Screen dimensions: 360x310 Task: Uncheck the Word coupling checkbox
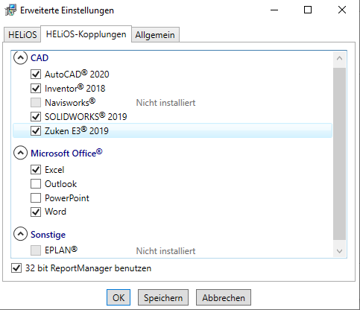click(36, 212)
